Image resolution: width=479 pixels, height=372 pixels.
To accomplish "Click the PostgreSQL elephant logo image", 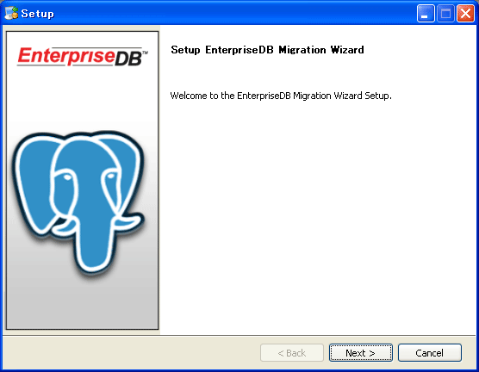I will [x=78, y=203].
